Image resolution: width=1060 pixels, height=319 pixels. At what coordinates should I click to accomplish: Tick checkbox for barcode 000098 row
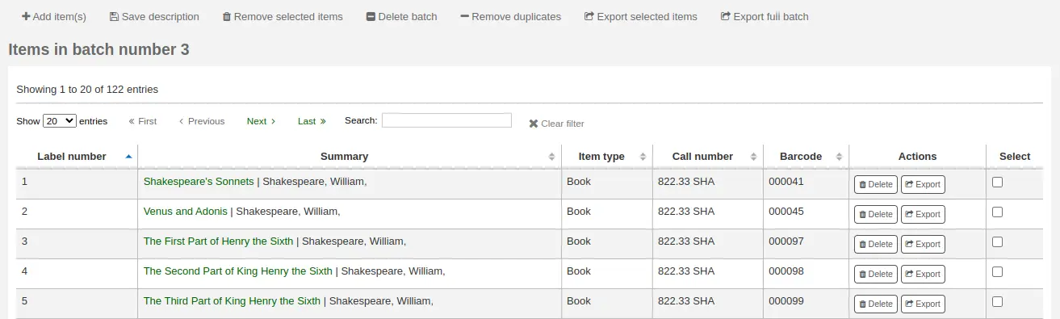coord(997,272)
